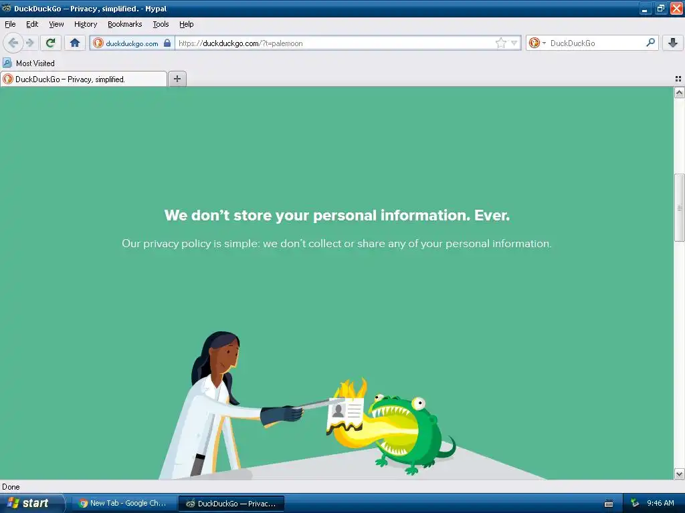Click the vertical scrollbar thumb

[679, 208]
